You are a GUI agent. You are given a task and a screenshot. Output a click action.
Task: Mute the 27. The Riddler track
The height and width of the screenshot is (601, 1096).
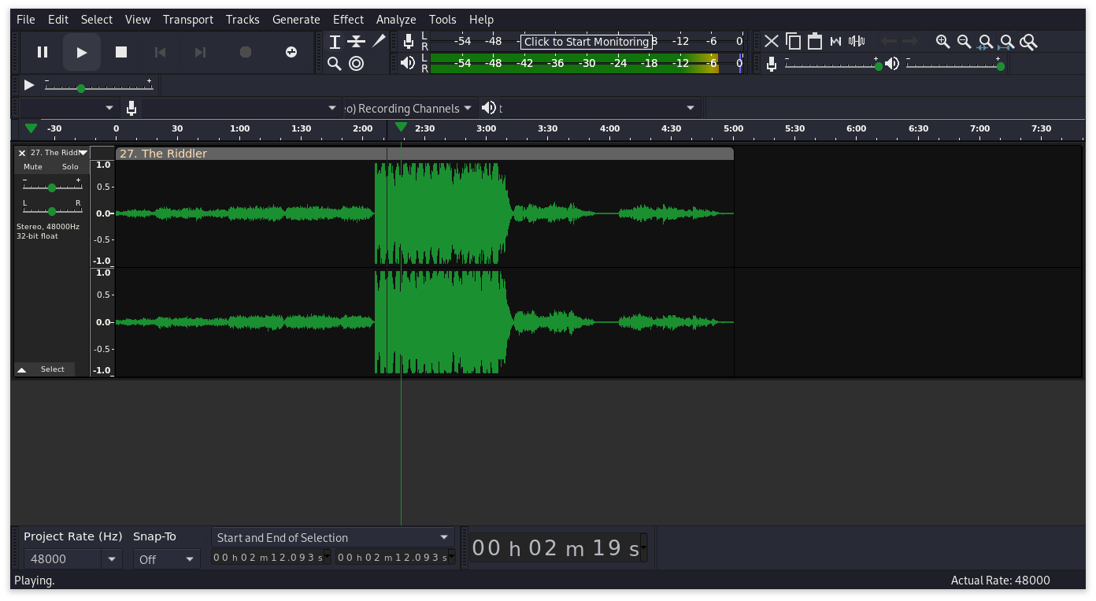[x=32, y=166]
